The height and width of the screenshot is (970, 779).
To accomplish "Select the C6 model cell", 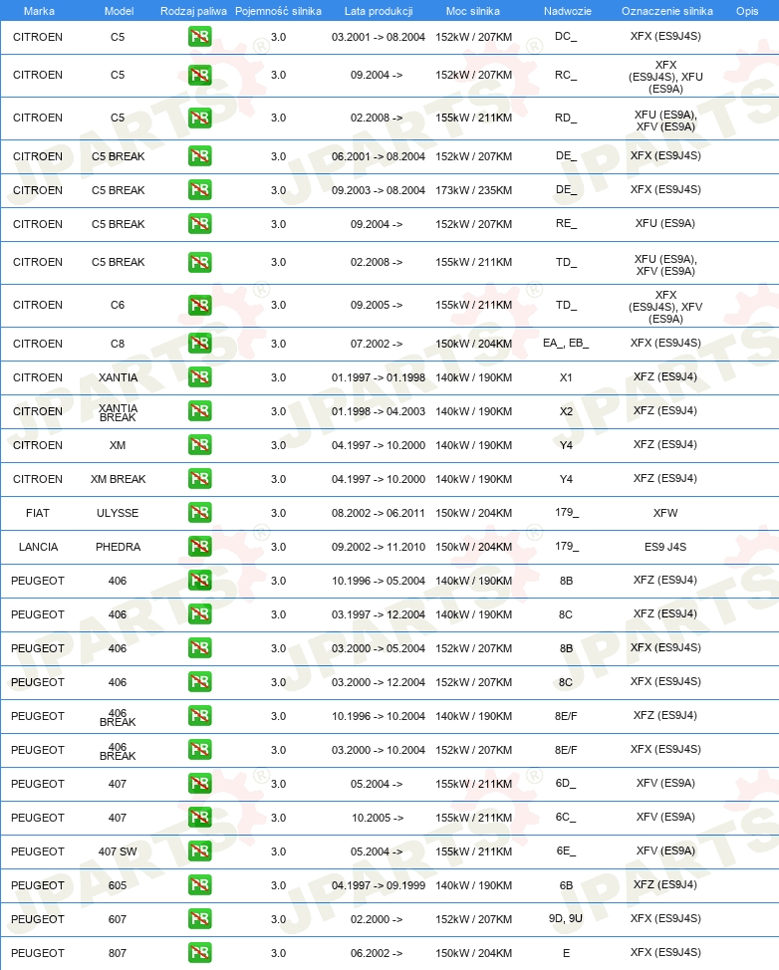I will click(x=118, y=305).
